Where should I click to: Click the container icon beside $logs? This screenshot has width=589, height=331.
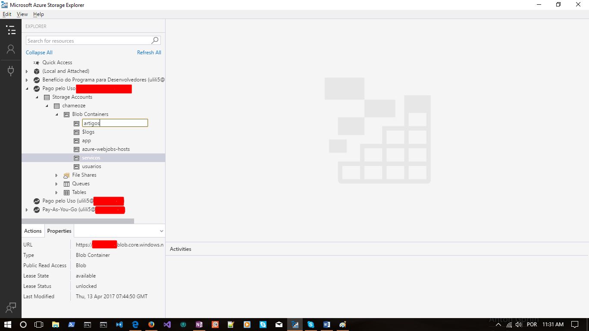tap(76, 132)
